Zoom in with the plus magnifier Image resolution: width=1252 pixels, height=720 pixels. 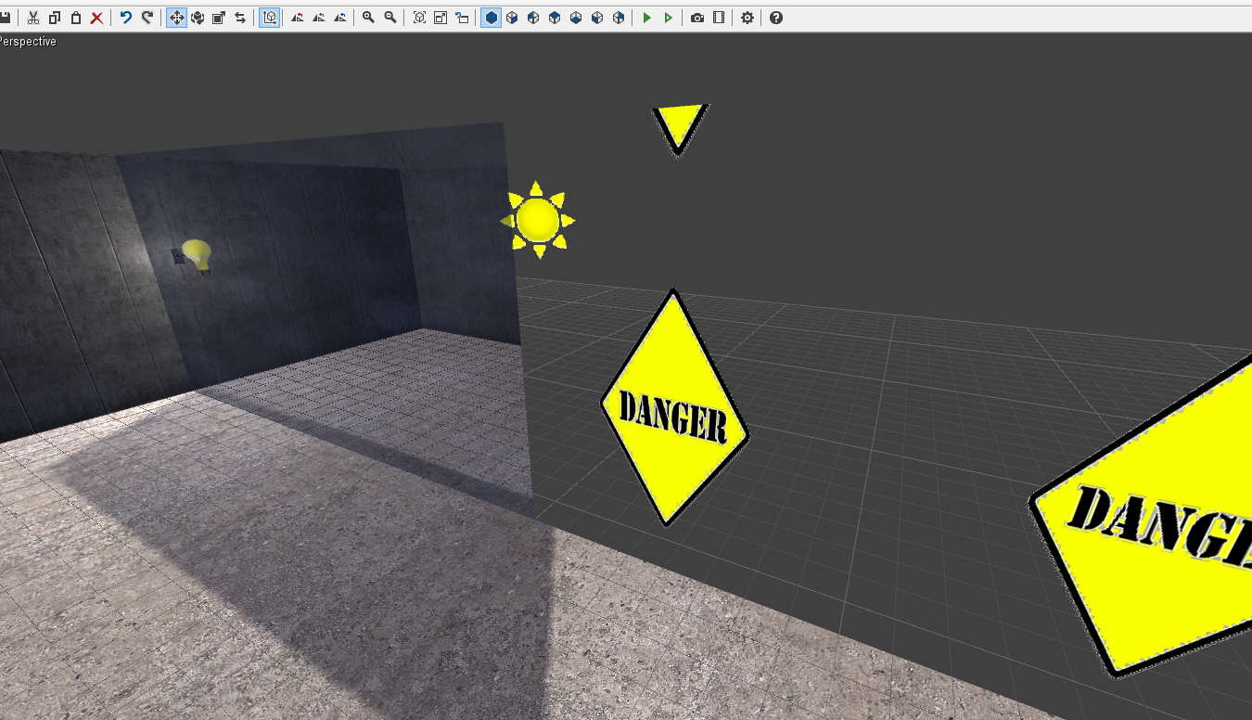(x=368, y=18)
